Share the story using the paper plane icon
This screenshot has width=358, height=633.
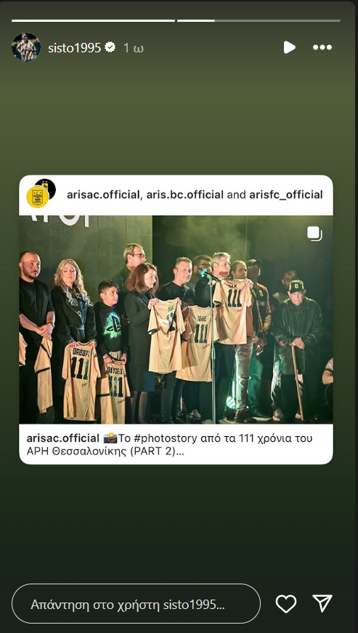click(x=322, y=603)
